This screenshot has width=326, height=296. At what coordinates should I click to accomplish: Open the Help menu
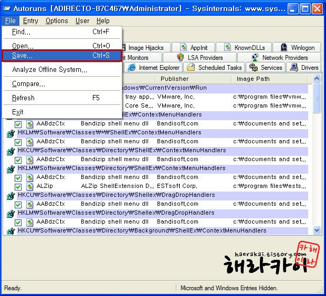pyautogui.click(x=103, y=21)
